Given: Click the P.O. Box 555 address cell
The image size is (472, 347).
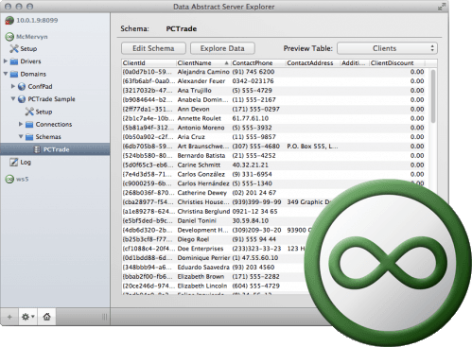Looking at the screenshot, I should pos(312,147).
